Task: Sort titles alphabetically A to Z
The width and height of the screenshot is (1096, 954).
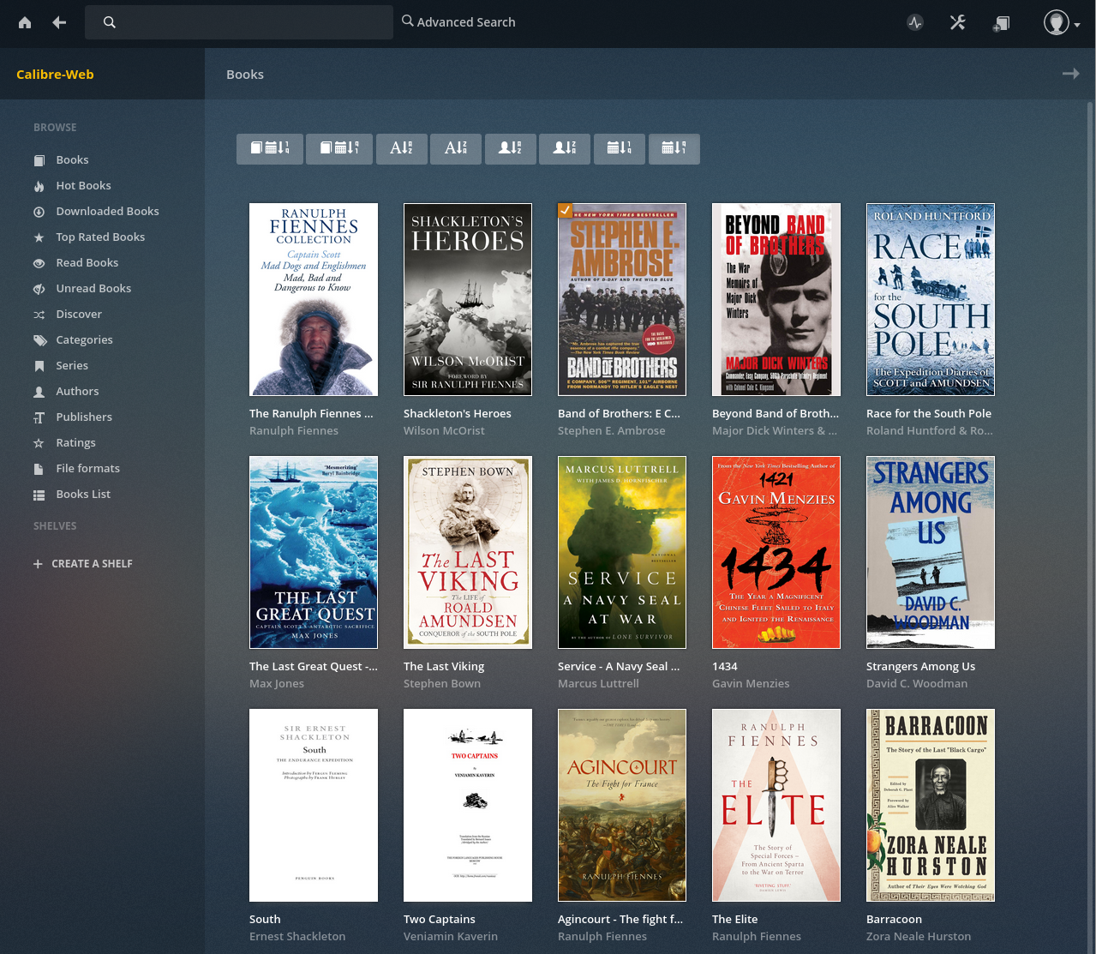Action: (x=401, y=148)
